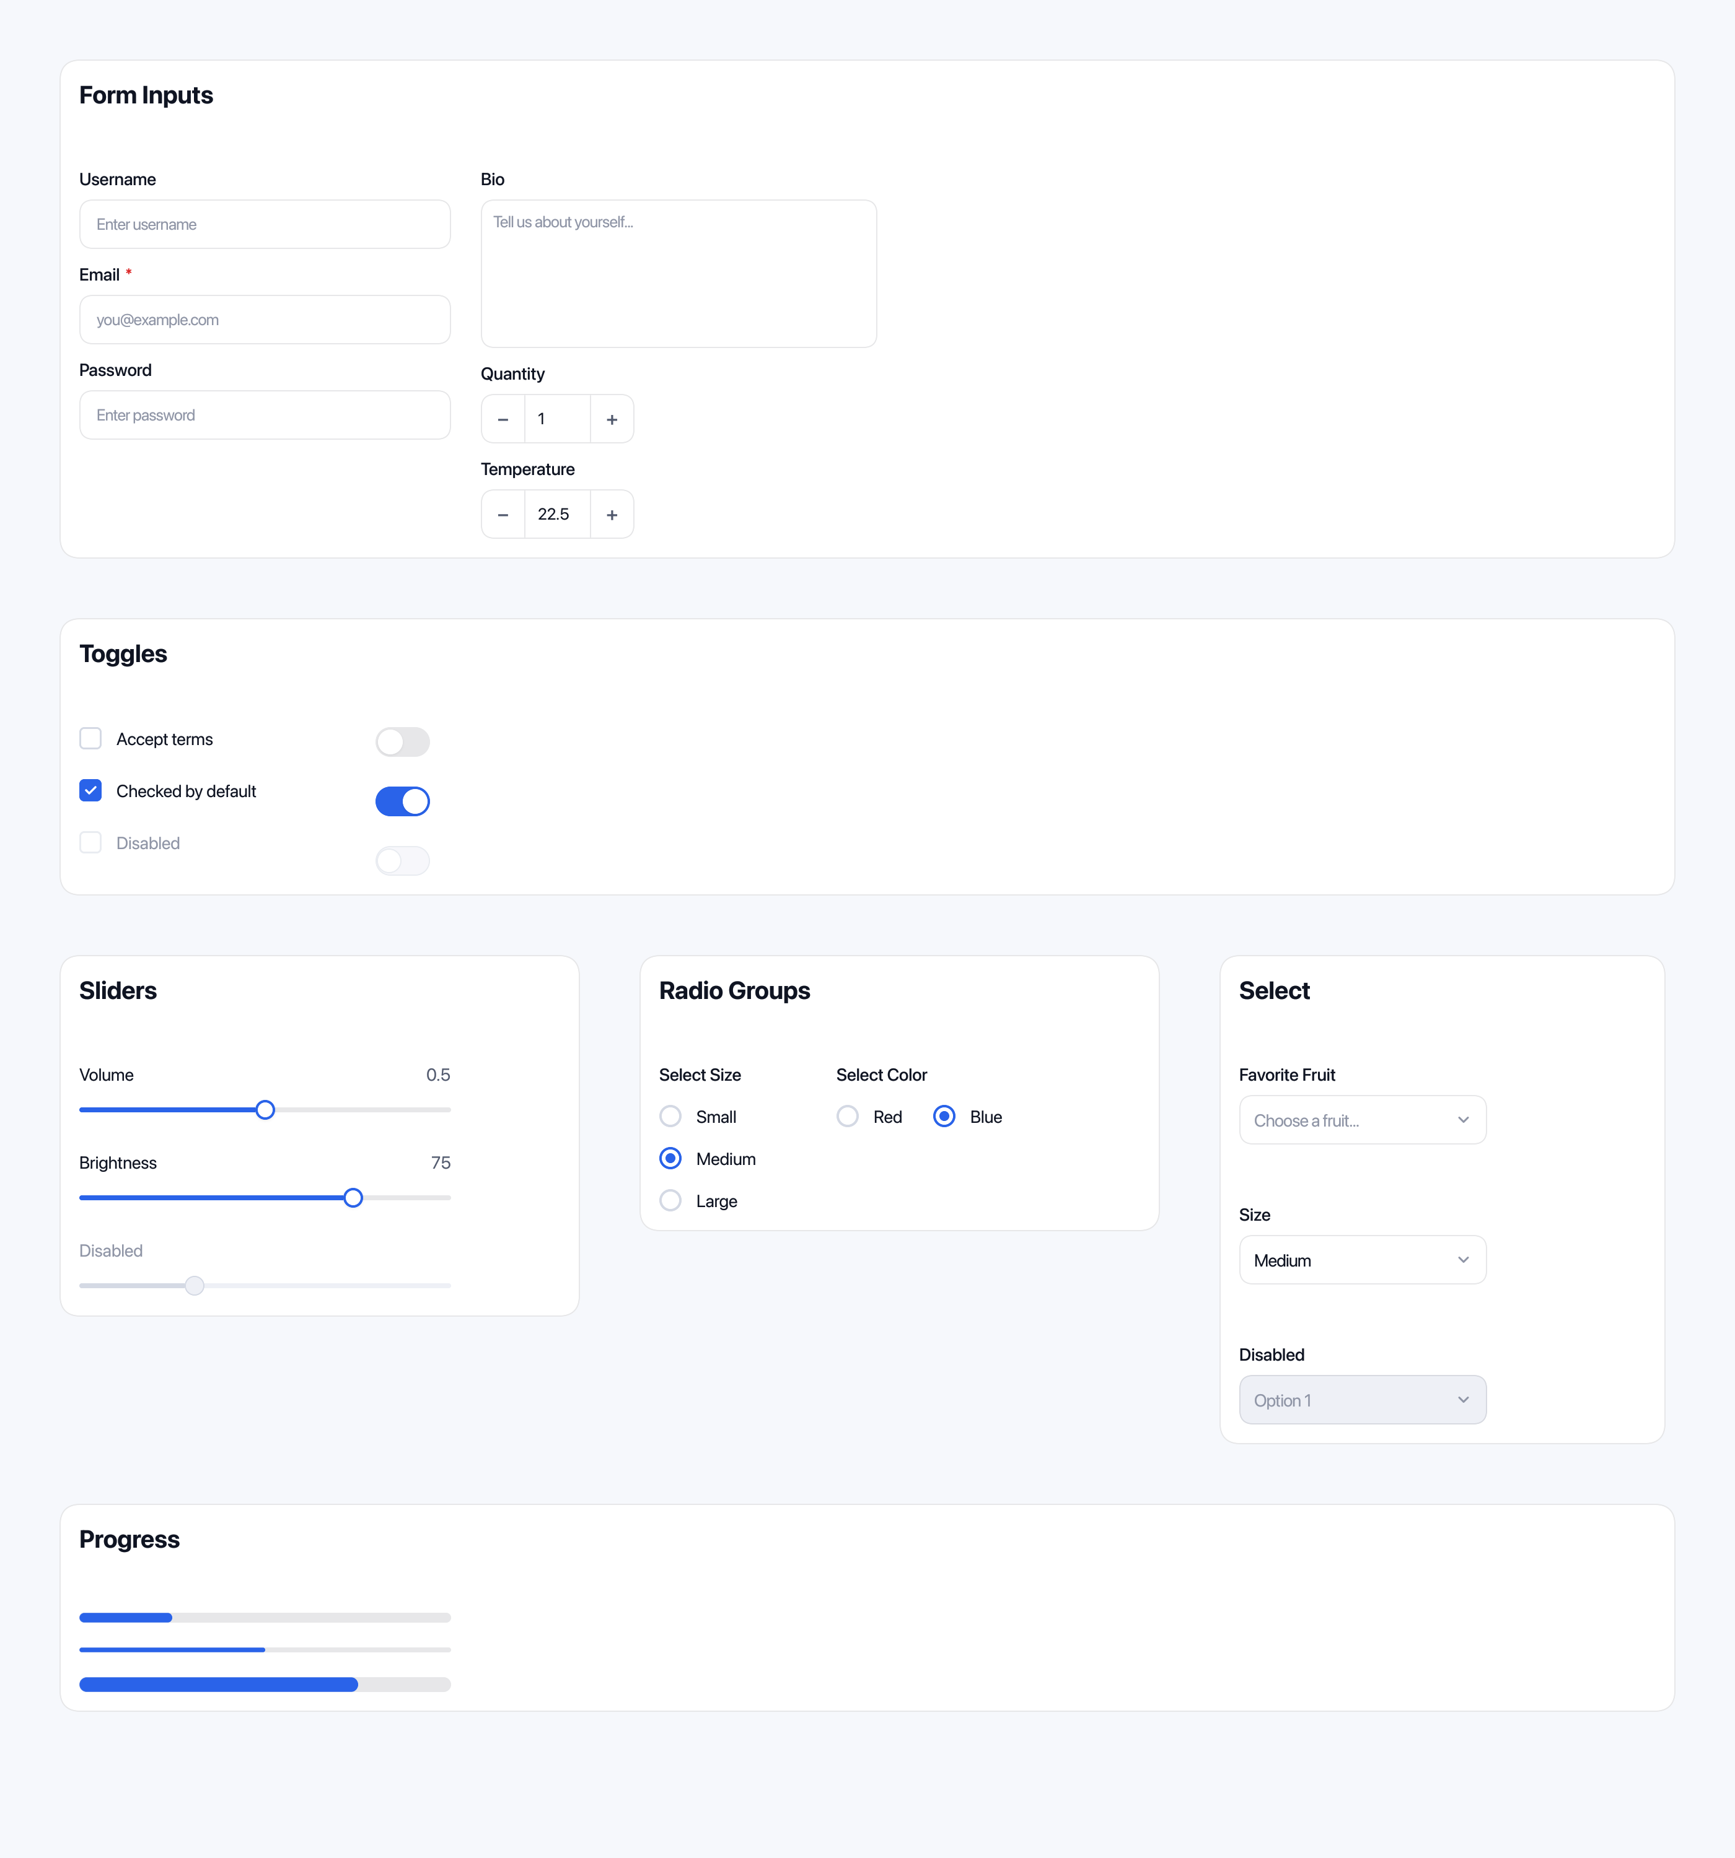This screenshot has height=1858, width=1735.
Task: Select the Small size radio button
Action: (x=670, y=1117)
